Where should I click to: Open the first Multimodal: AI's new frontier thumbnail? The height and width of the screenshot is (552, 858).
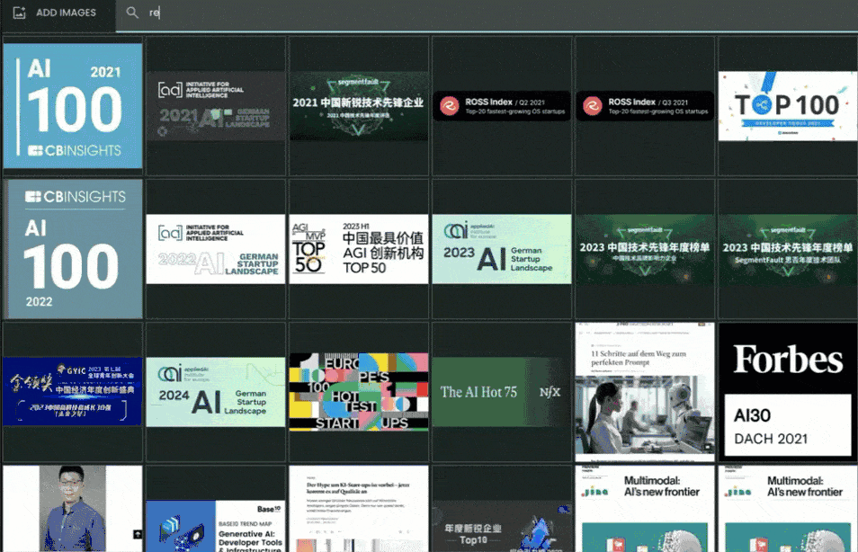pos(645,509)
